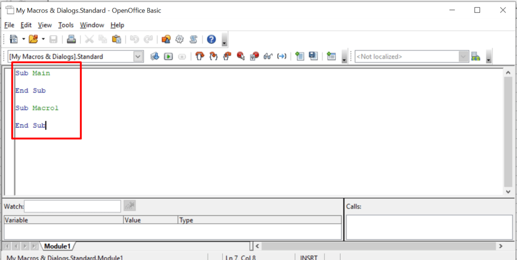Open the Help menu

pyautogui.click(x=117, y=25)
